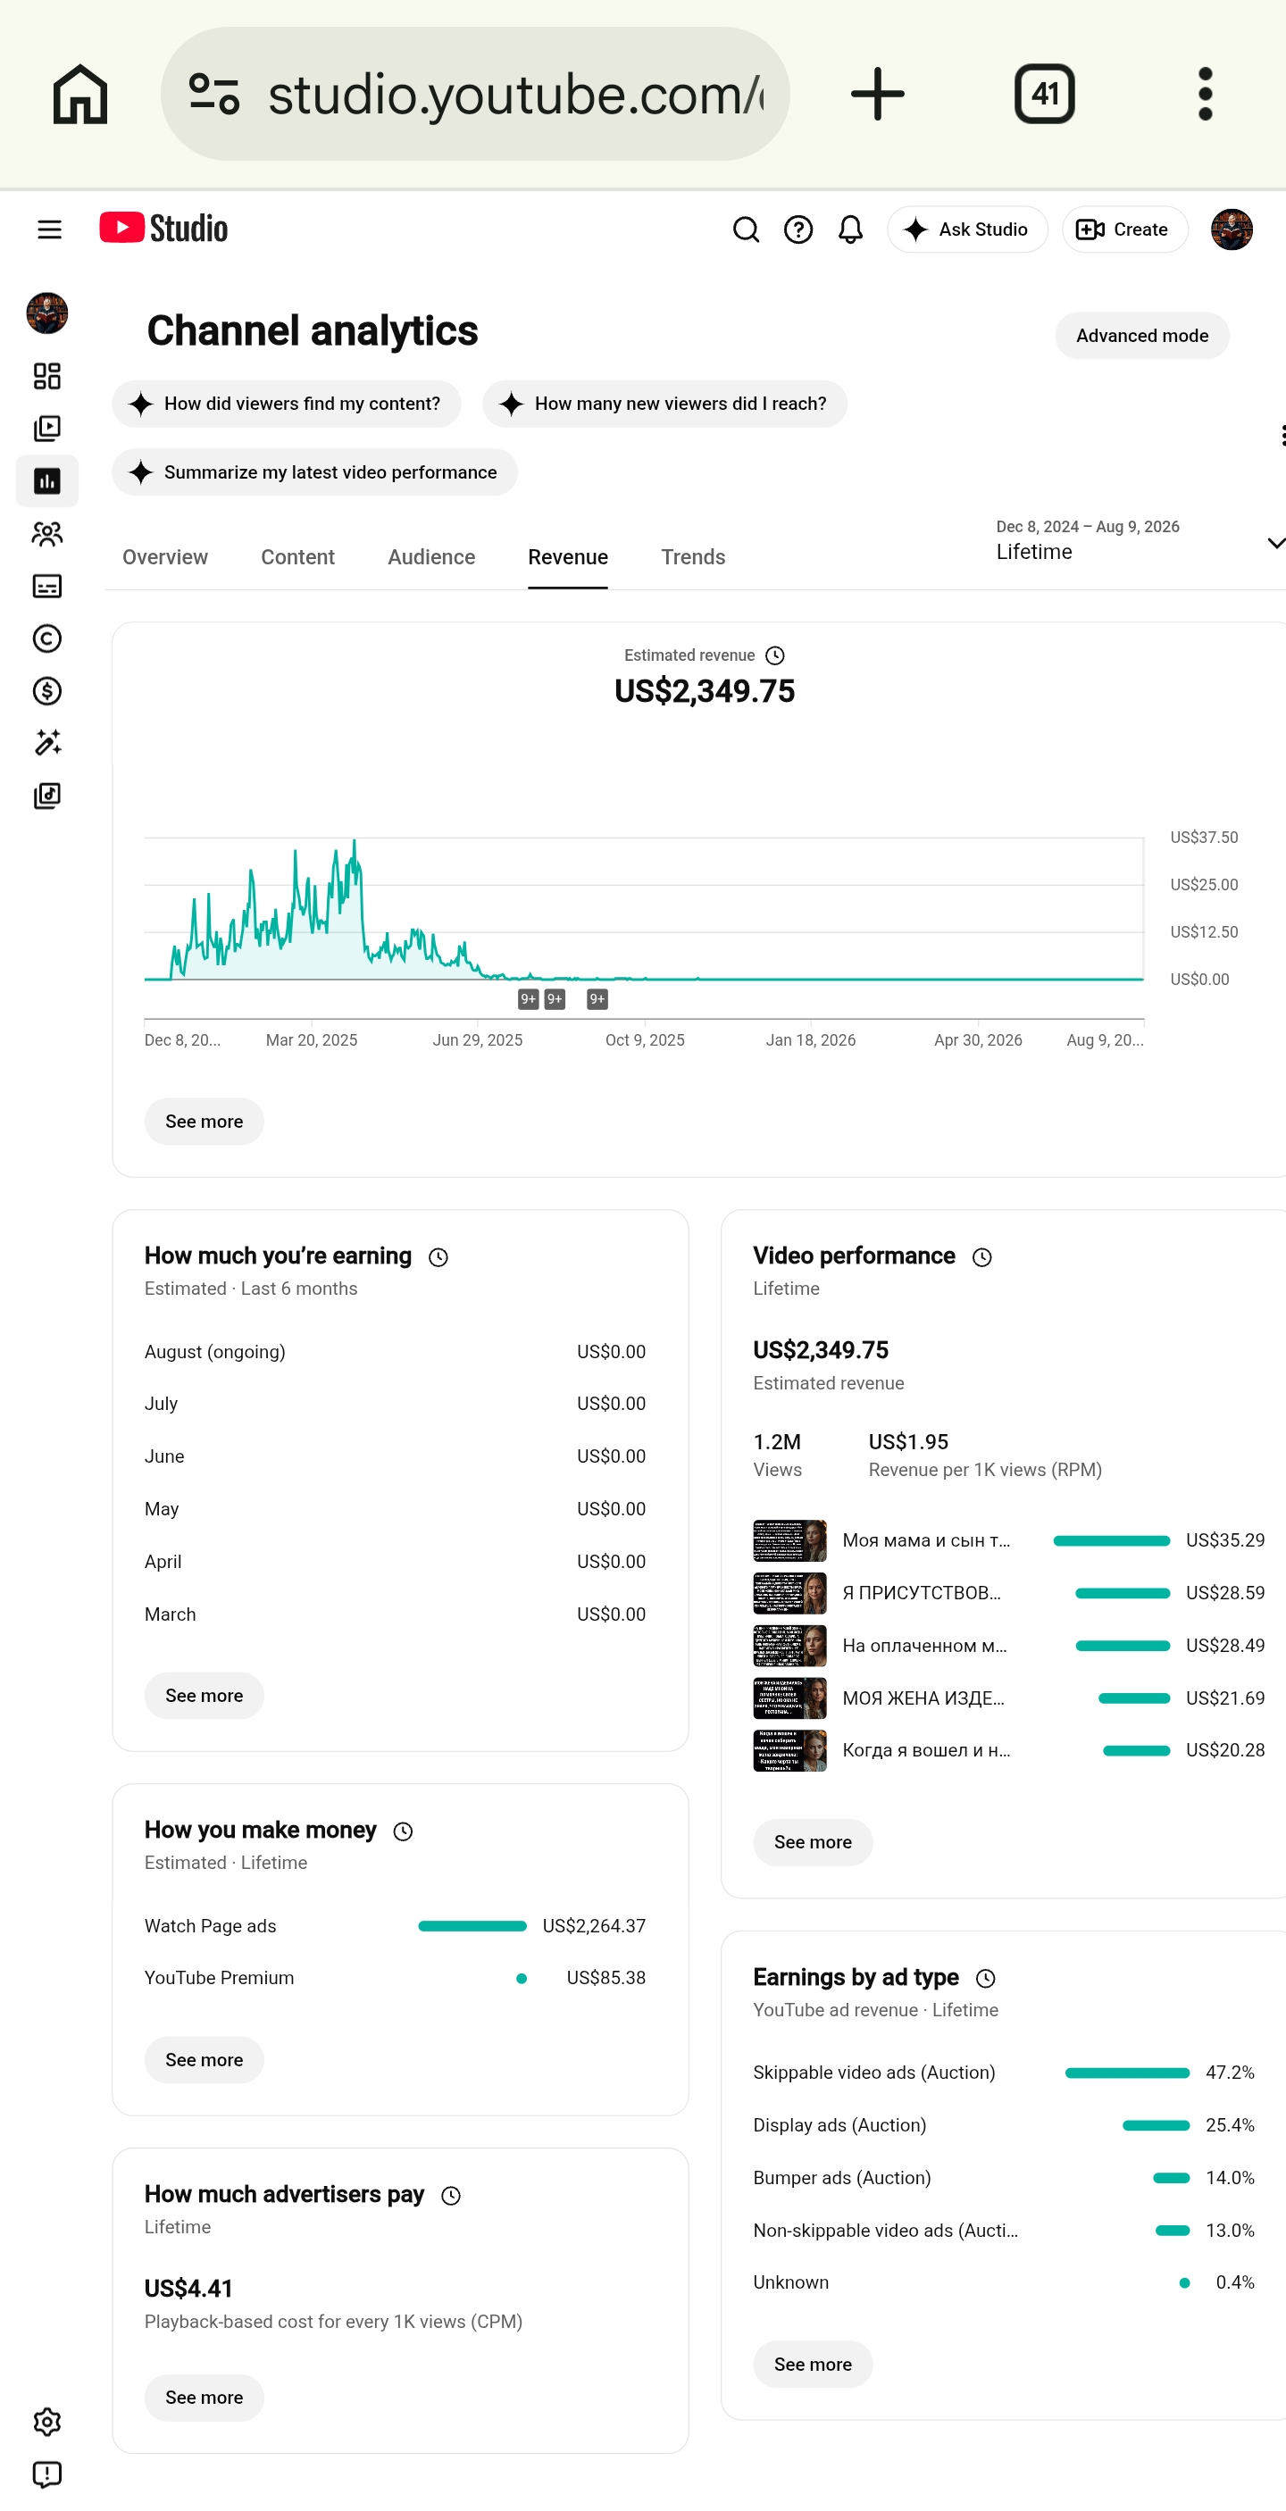Click Skippable video ads percentage bar
The width and height of the screenshot is (1286, 2511).
pos(1127,2072)
